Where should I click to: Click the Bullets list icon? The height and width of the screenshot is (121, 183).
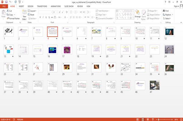pyautogui.click(x=71, y=12)
